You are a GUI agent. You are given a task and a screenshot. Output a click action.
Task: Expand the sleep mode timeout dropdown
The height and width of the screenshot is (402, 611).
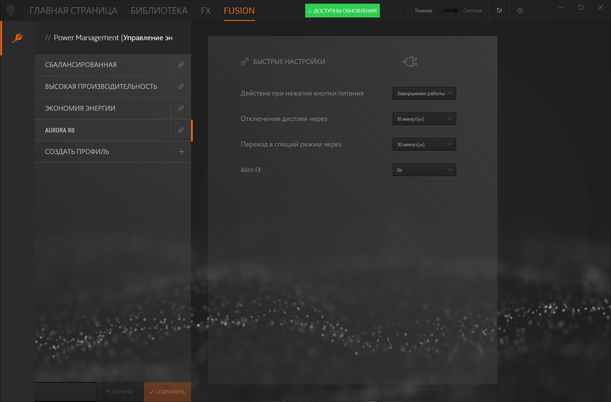point(424,144)
